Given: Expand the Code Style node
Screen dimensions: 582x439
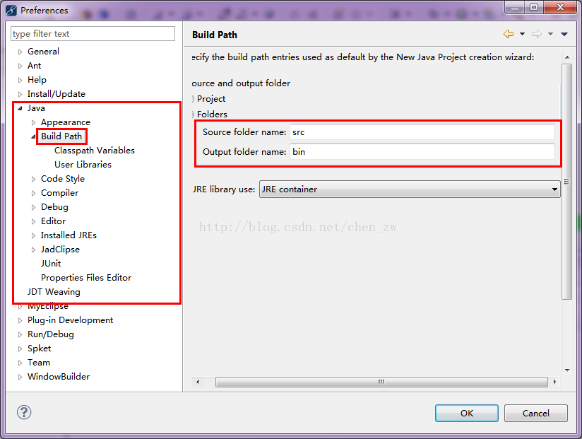Looking at the screenshot, I should [33, 179].
